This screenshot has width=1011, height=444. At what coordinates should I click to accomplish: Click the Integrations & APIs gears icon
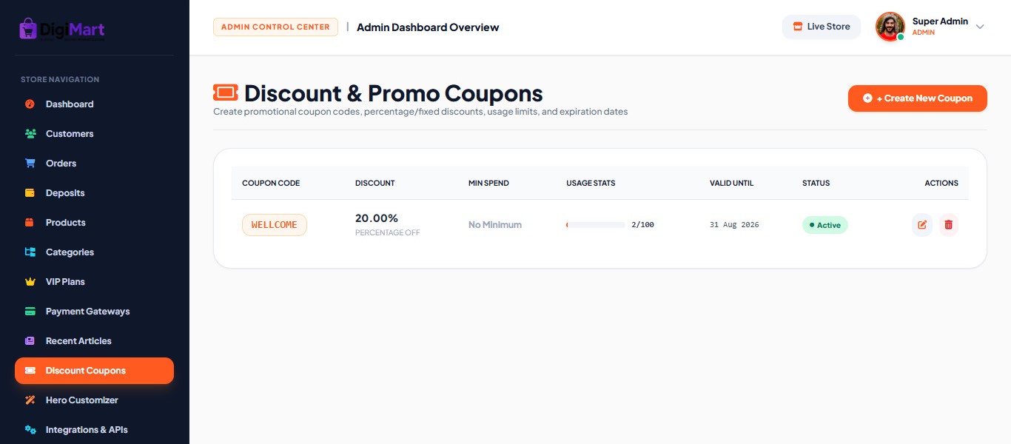coord(30,430)
